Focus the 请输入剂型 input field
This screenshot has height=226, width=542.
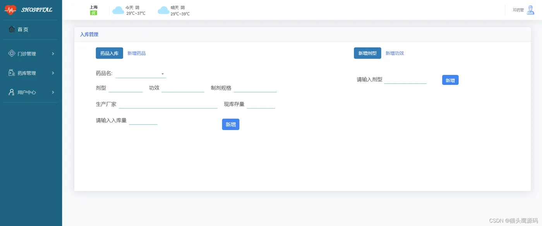(x=405, y=79)
